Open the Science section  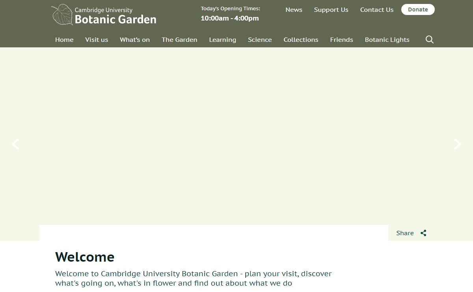[260, 39]
